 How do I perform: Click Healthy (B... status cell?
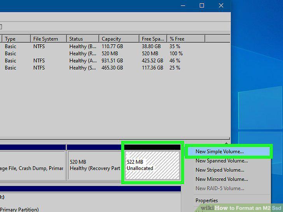click(x=83, y=46)
